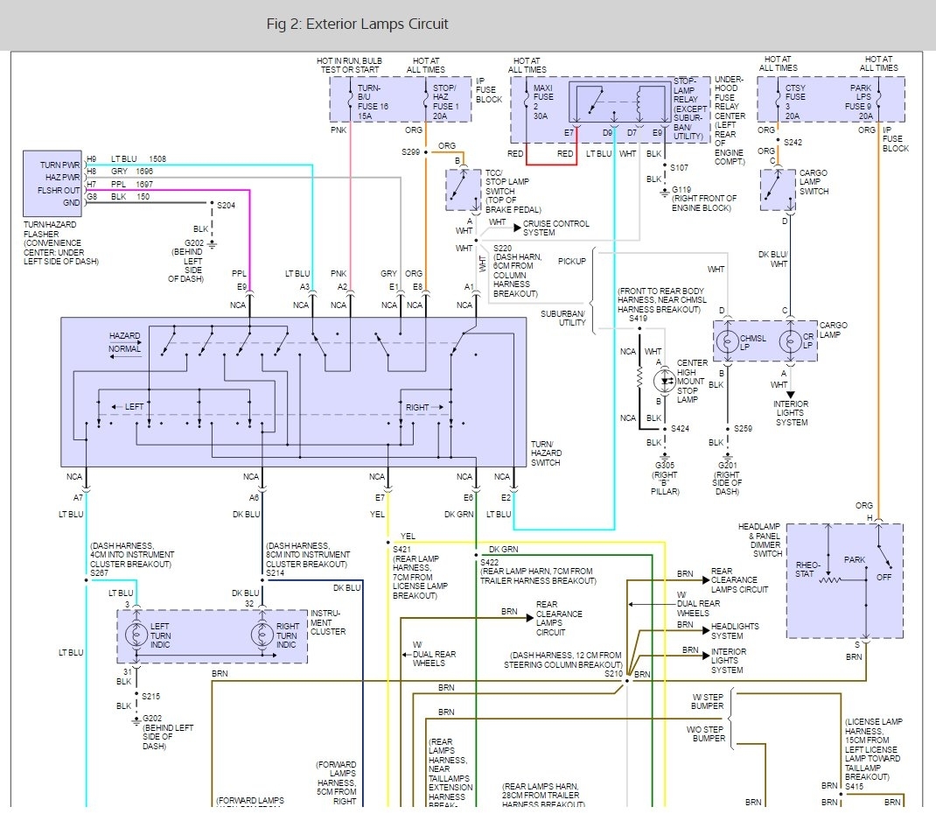Screen dimensions: 936x821
Task: Click the 'PARK' position in dimmer switch
Action: (855, 560)
